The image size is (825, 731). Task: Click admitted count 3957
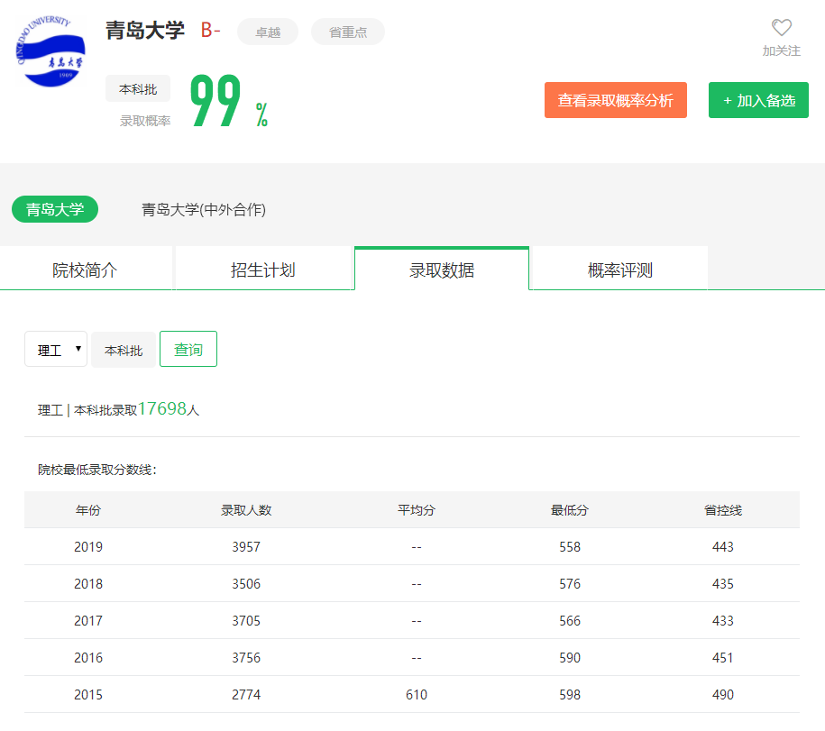tap(246, 547)
